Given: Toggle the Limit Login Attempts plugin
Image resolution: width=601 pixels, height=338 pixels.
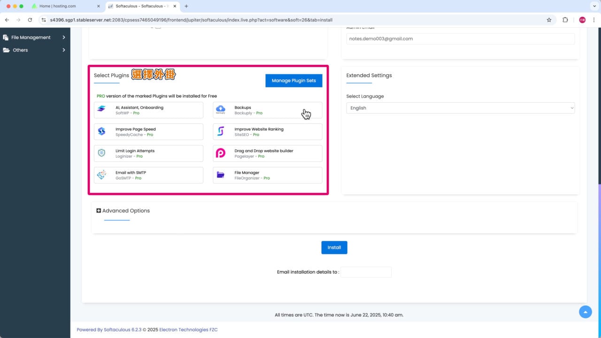Looking at the screenshot, I should pyautogui.click(x=148, y=154).
